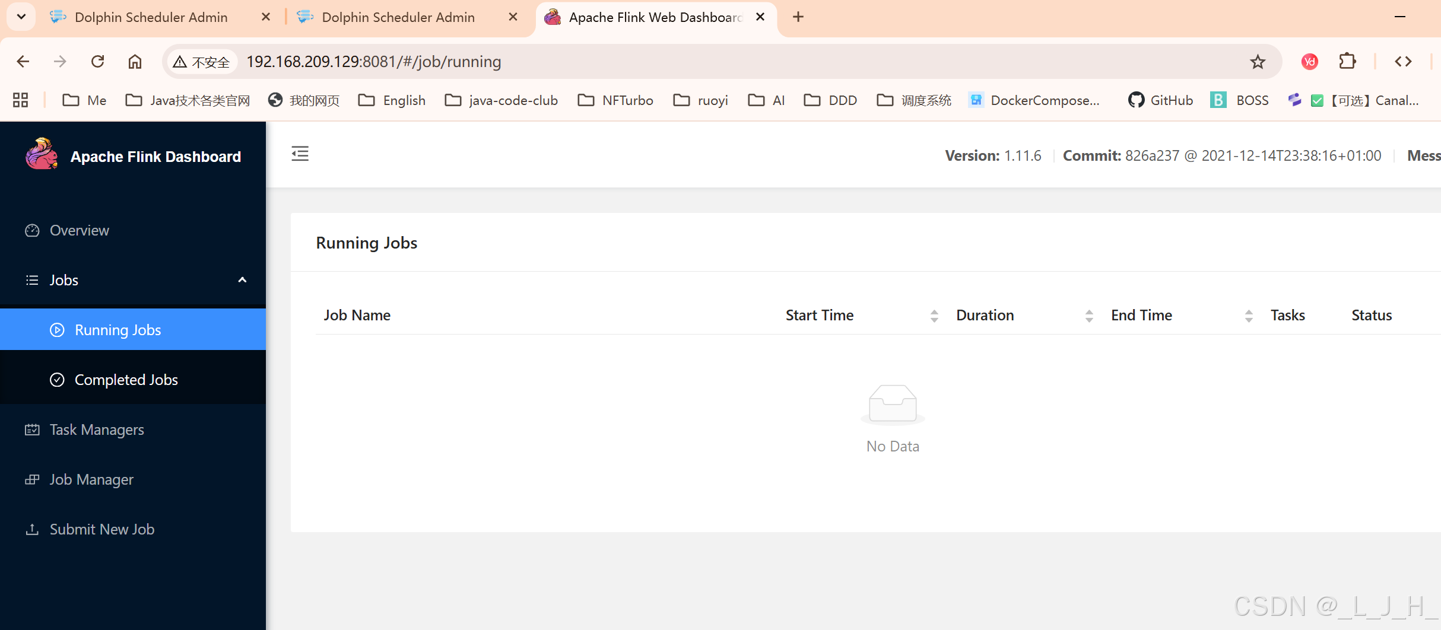Open the AI bookmark folder
This screenshot has width=1441, height=630.
pyautogui.click(x=766, y=100)
